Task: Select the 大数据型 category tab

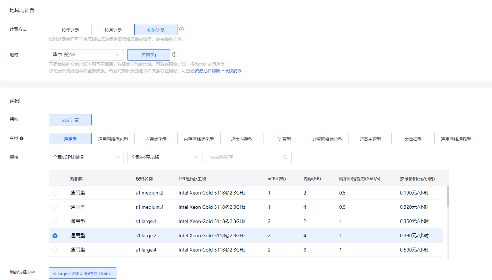Action: pos(413,139)
